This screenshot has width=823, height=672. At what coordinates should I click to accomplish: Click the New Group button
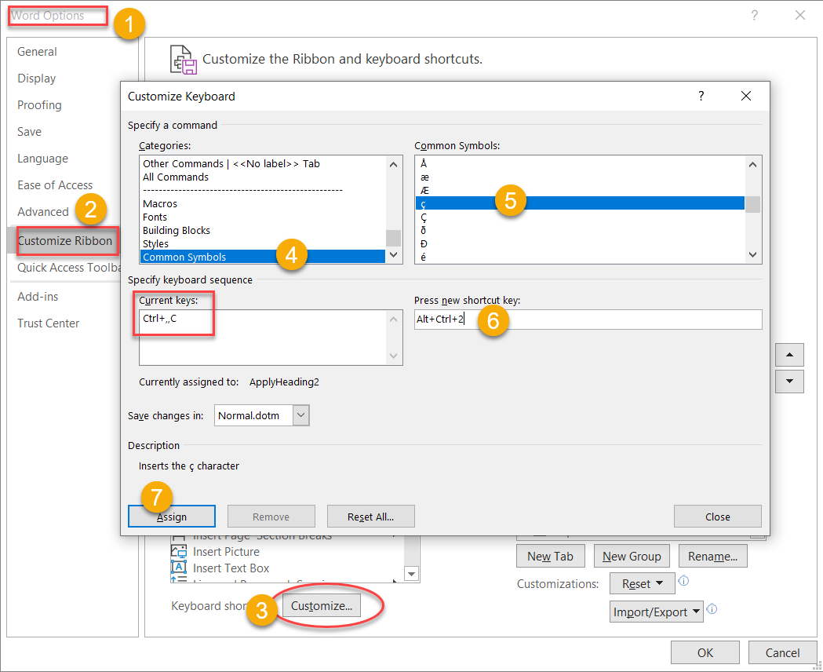click(632, 556)
